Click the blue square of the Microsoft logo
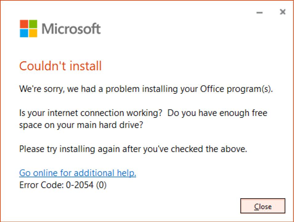 point(24,33)
